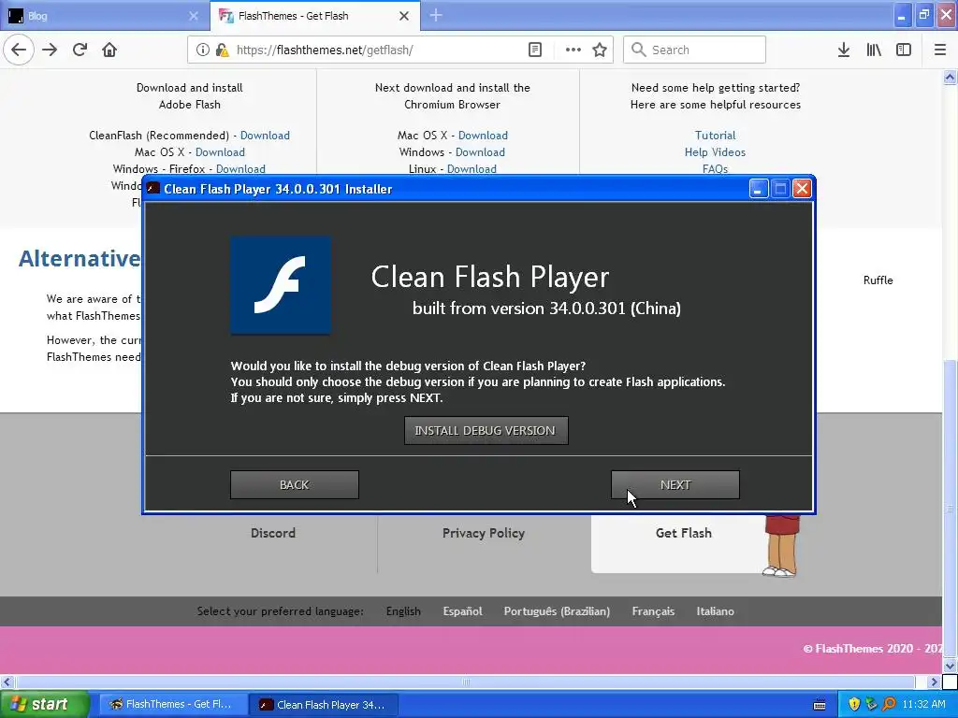Click INSTALL DEBUG VERSION button
The width and height of the screenshot is (958, 718).
click(486, 430)
